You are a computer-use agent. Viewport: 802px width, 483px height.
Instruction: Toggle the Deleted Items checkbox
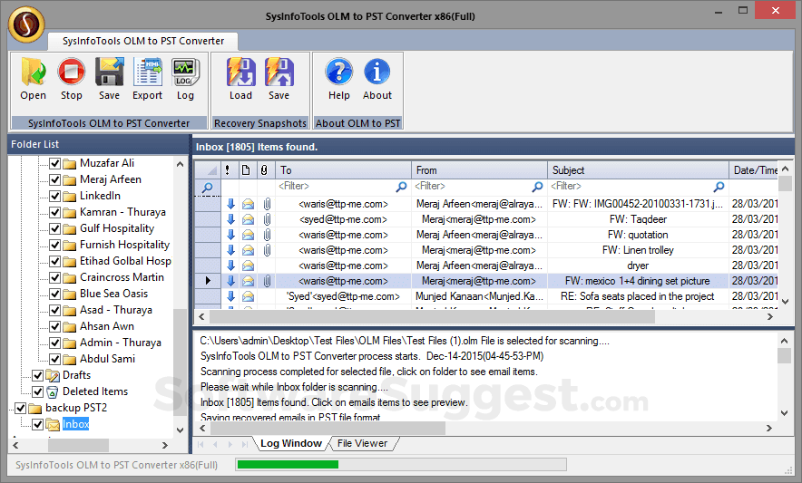(38, 391)
